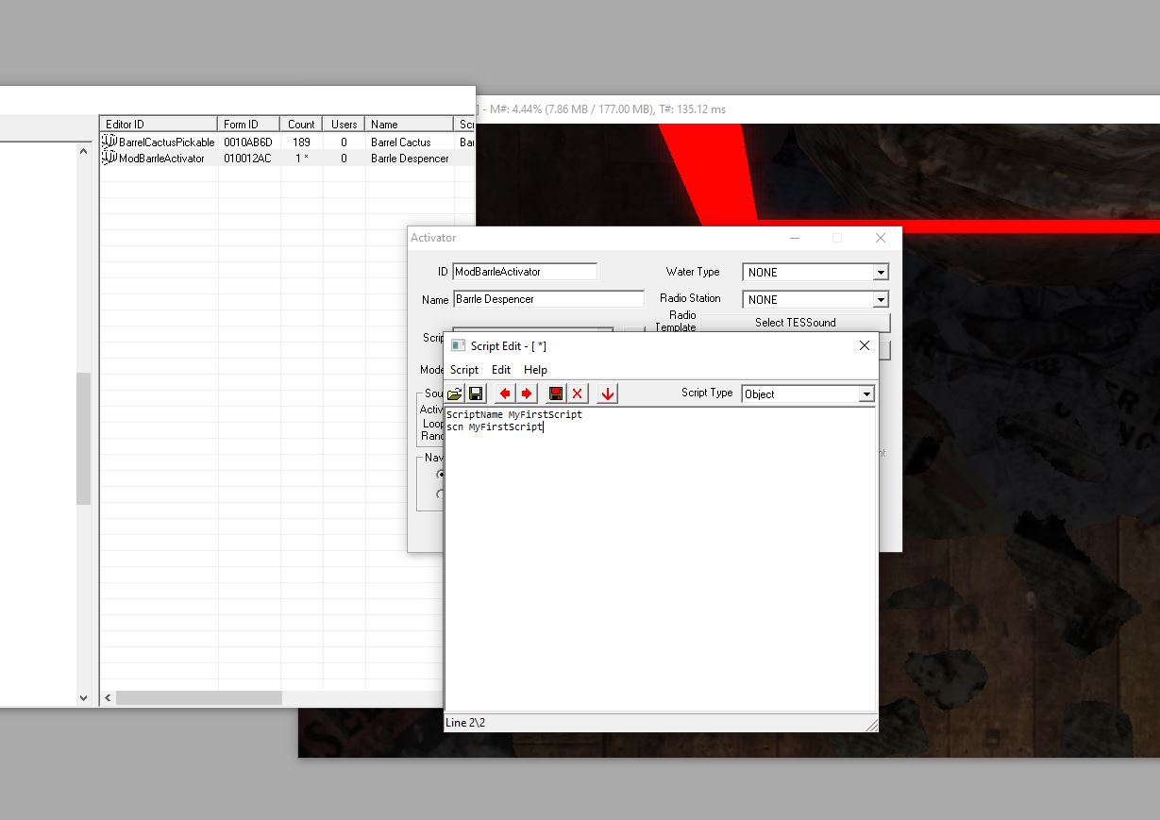Click the 'ScriptName MyFirstScript' line

514,414
